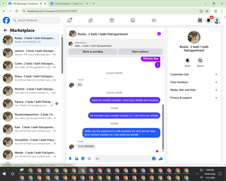View site information icon in address bar
This screenshot has width=226, height=181.
point(24,11)
